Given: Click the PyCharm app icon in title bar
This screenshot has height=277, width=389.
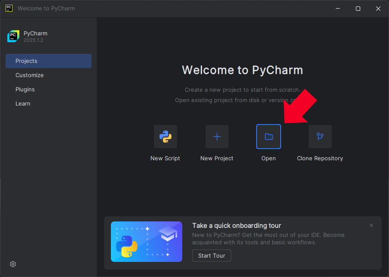Looking at the screenshot, I should click(9, 8).
